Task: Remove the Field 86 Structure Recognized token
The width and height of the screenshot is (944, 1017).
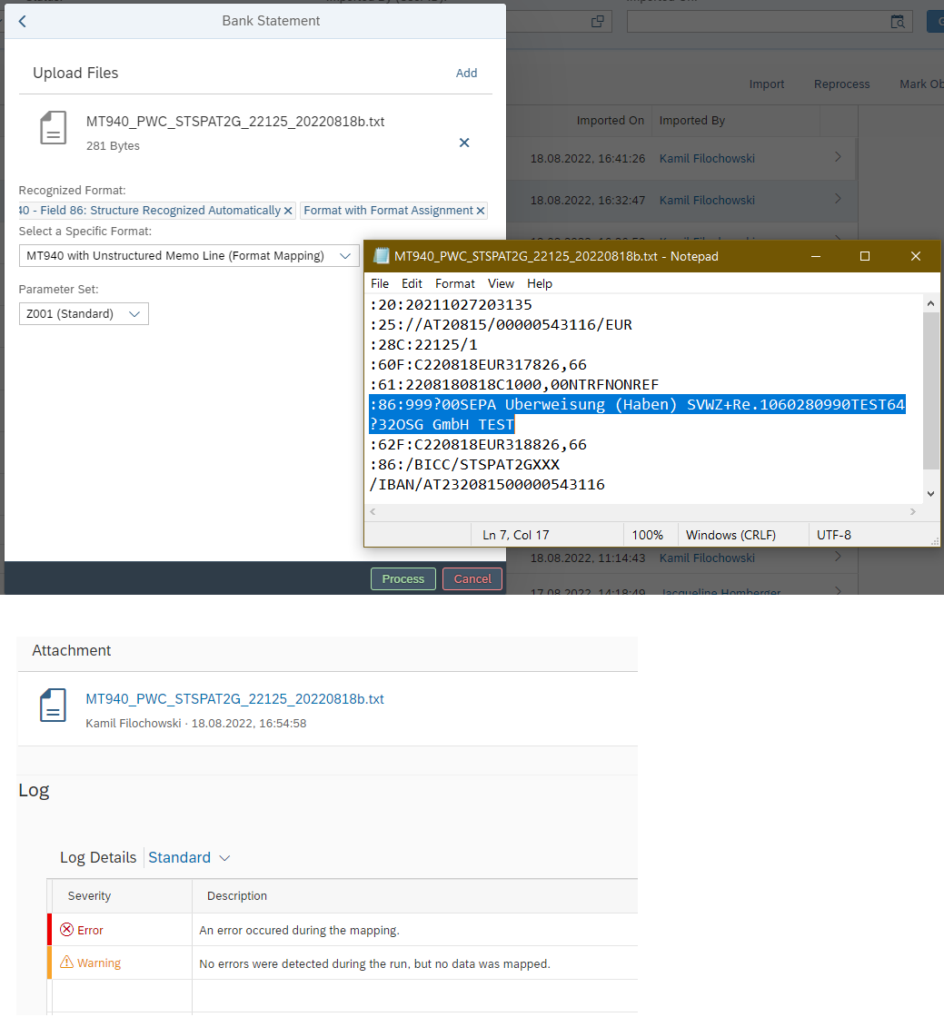Action: [288, 211]
